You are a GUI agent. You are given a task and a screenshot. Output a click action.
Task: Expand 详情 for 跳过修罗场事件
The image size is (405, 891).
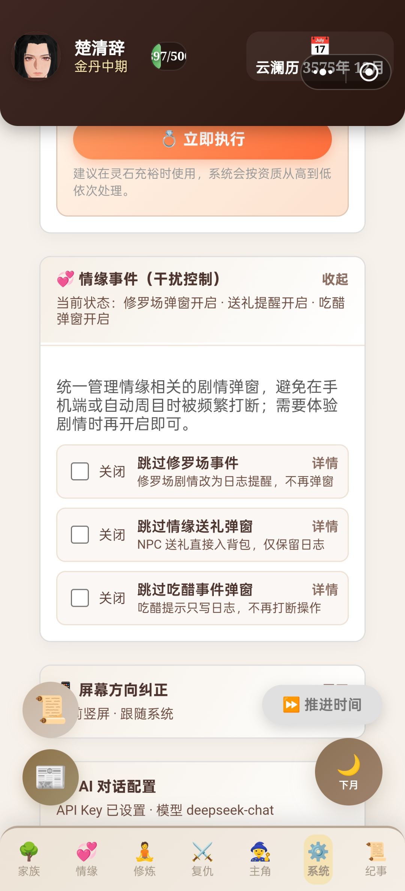click(325, 463)
